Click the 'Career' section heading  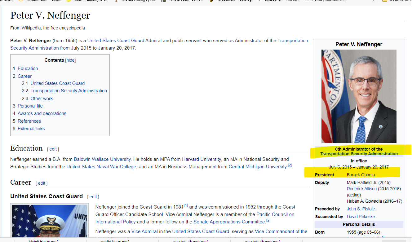pos(21,182)
